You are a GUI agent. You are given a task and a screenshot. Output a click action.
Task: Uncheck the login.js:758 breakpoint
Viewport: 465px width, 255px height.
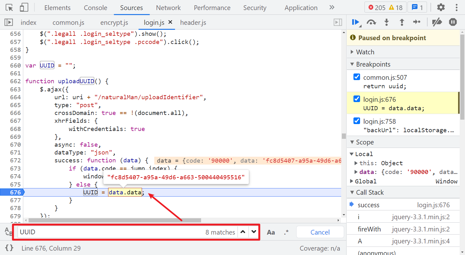[x=357, y=121]
